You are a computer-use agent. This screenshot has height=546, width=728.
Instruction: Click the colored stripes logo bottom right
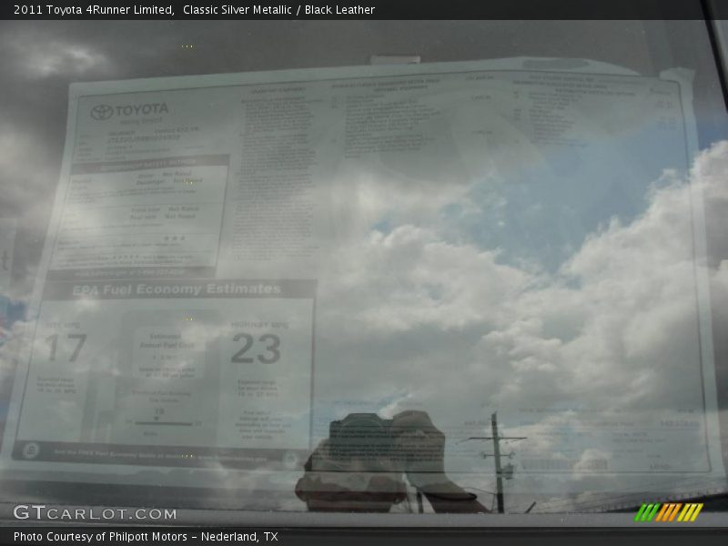[669, 512]
